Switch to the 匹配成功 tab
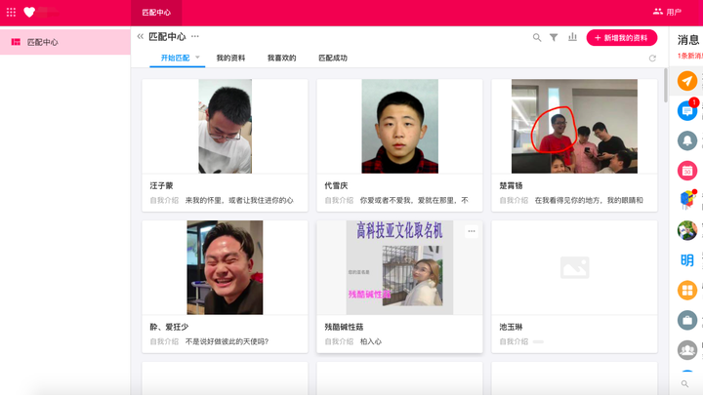 click(x=333, y=58)
